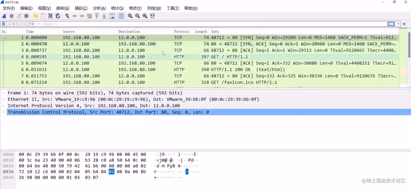The width and height of the screenshot is (411, 189).
Task: Toggle auto-scroll during live capture
Action: point(112,16)
